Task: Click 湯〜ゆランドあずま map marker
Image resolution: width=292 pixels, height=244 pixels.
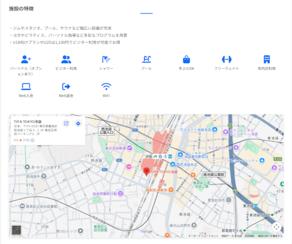Action: (x=27, y=167)
